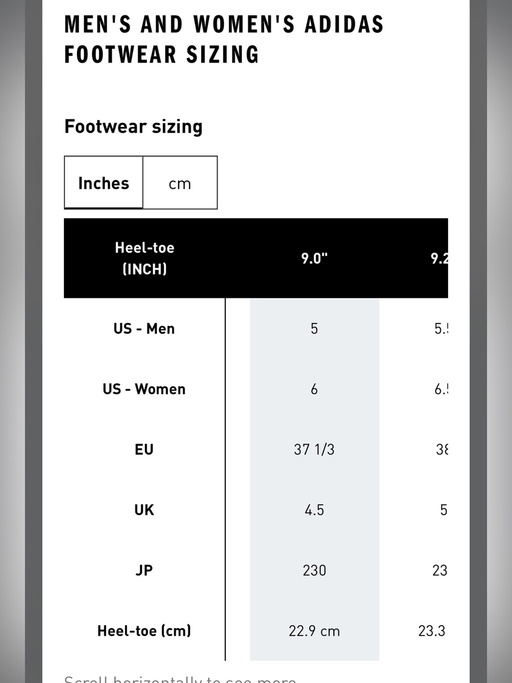Click the Heel-toe (cm) row label

coord(144,631)
